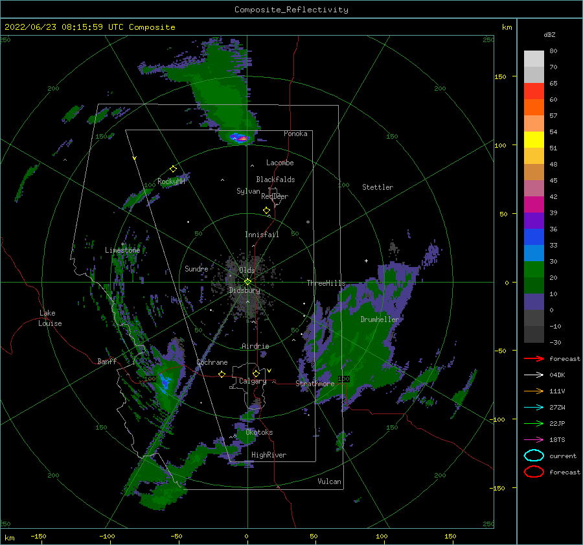Click the cyan 27ZW arrow icon
This screenshot has width=583, height=545.
pos(534,408)
